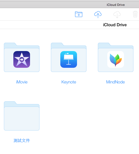The image size is (139, 154).
Task: Click empty space right of 測試文件 folder
Action: pyautogui.click(x=88, y=118)
